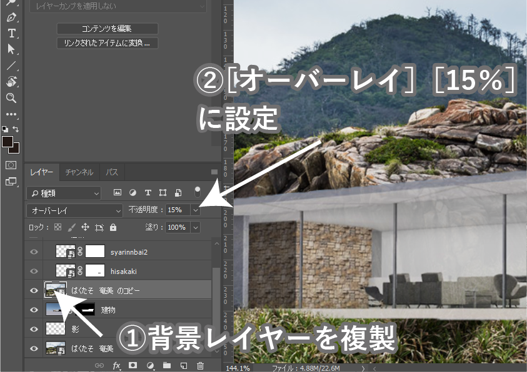
Task: Hide the bottom はくたそ 奄美 layer
Action: pos(34,348)
